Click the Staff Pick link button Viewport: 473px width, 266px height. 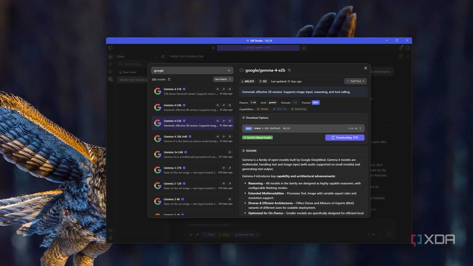(x=355, y=81)
